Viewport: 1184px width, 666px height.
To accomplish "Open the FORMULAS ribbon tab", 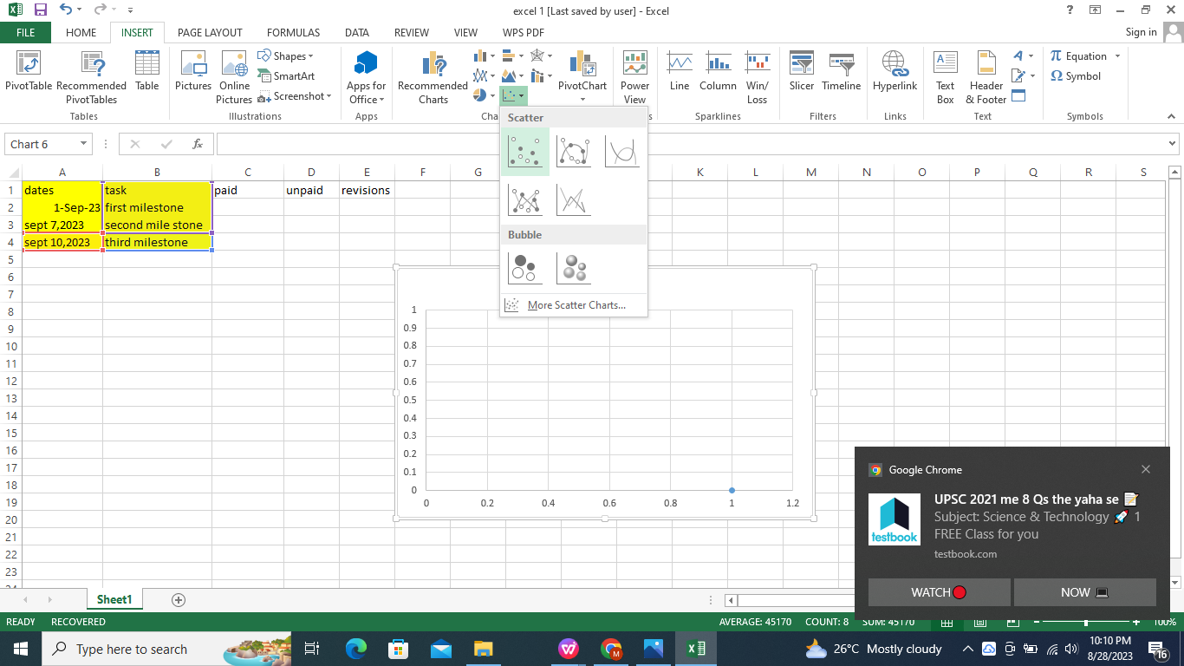I will pyautogui.click(x=293, y=33).
